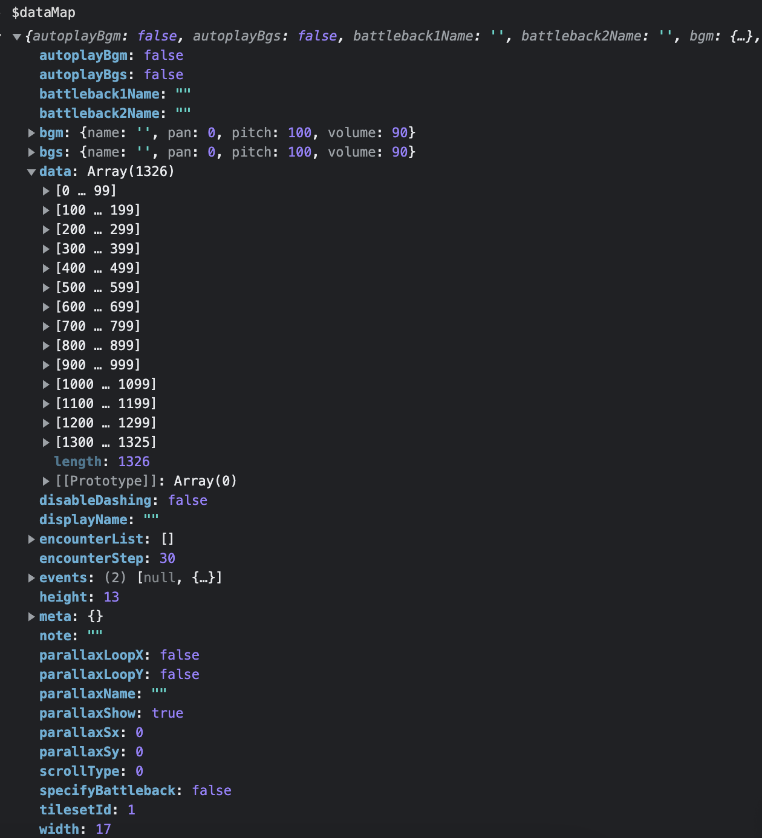Click the specifyBattleback false value

pos(212,791)
